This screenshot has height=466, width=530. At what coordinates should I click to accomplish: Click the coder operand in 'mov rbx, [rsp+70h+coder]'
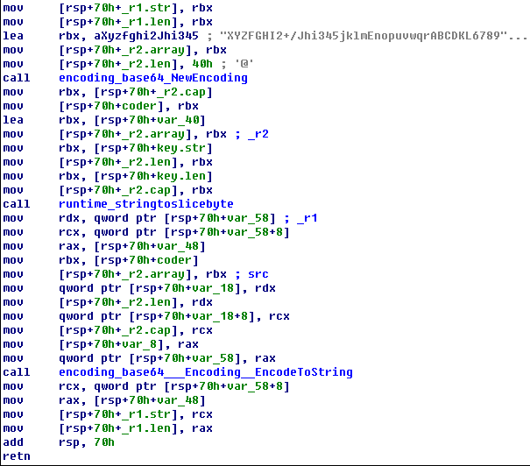click(x=174, y=260)
